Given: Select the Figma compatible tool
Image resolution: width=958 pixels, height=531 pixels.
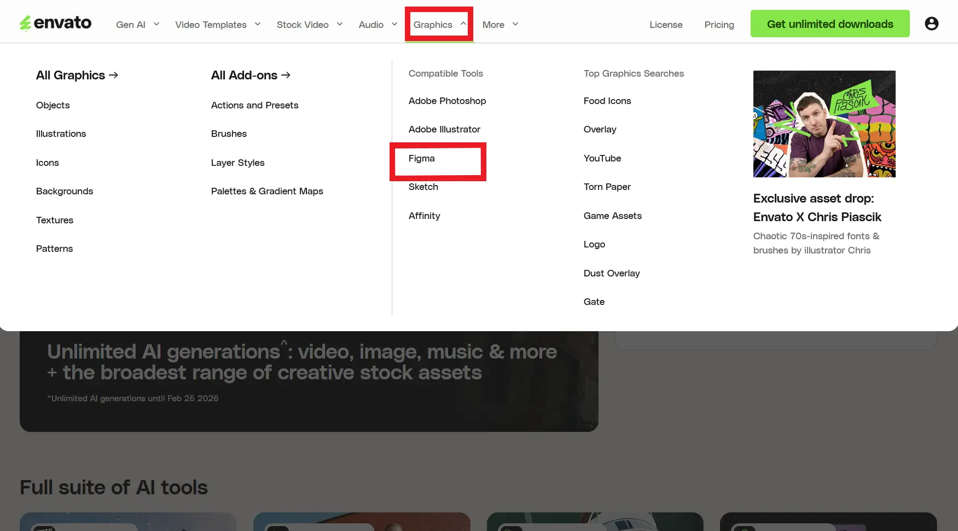Looking at the screenshot, I should tap(421, 158).
